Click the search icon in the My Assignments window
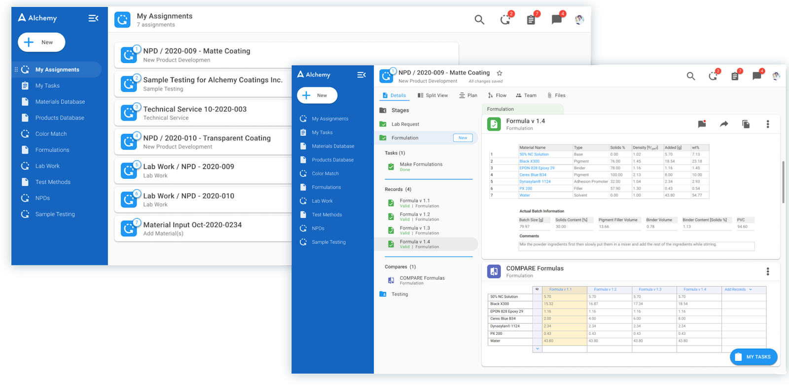The width and height of the screenshot is (789, 389). (x=479, y=20)
